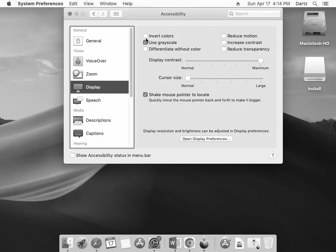Open the Edit menu
The width and height of the screenshot is (336, 252).
[73, 4]
